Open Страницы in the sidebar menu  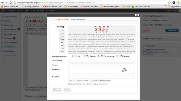pyautogui.click(x=8, y=25)
